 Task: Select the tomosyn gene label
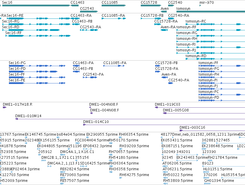[x=183, y=9]
